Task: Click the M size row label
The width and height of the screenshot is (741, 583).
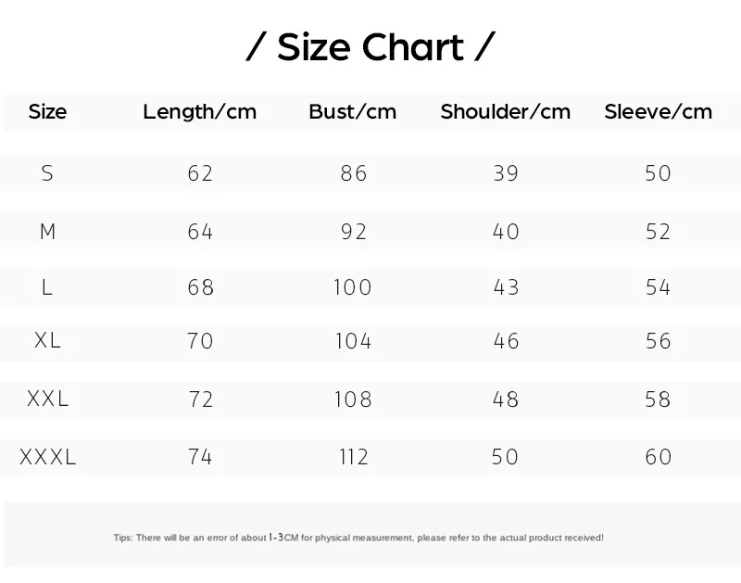Action: (48, 232)
